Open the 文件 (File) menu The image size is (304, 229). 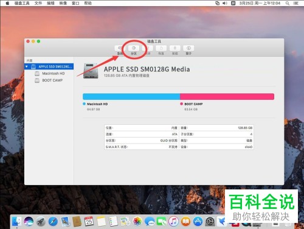(38, 3)
